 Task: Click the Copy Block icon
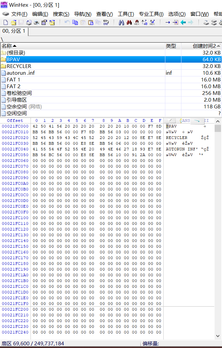[x=75, y=23]
